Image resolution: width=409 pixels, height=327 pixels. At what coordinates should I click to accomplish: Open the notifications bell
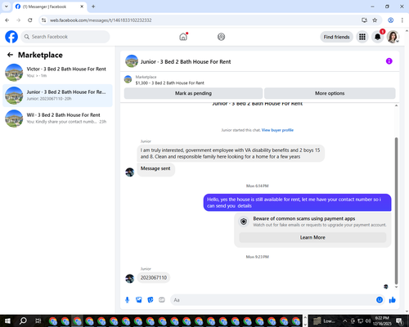click(x=378, y=37)
